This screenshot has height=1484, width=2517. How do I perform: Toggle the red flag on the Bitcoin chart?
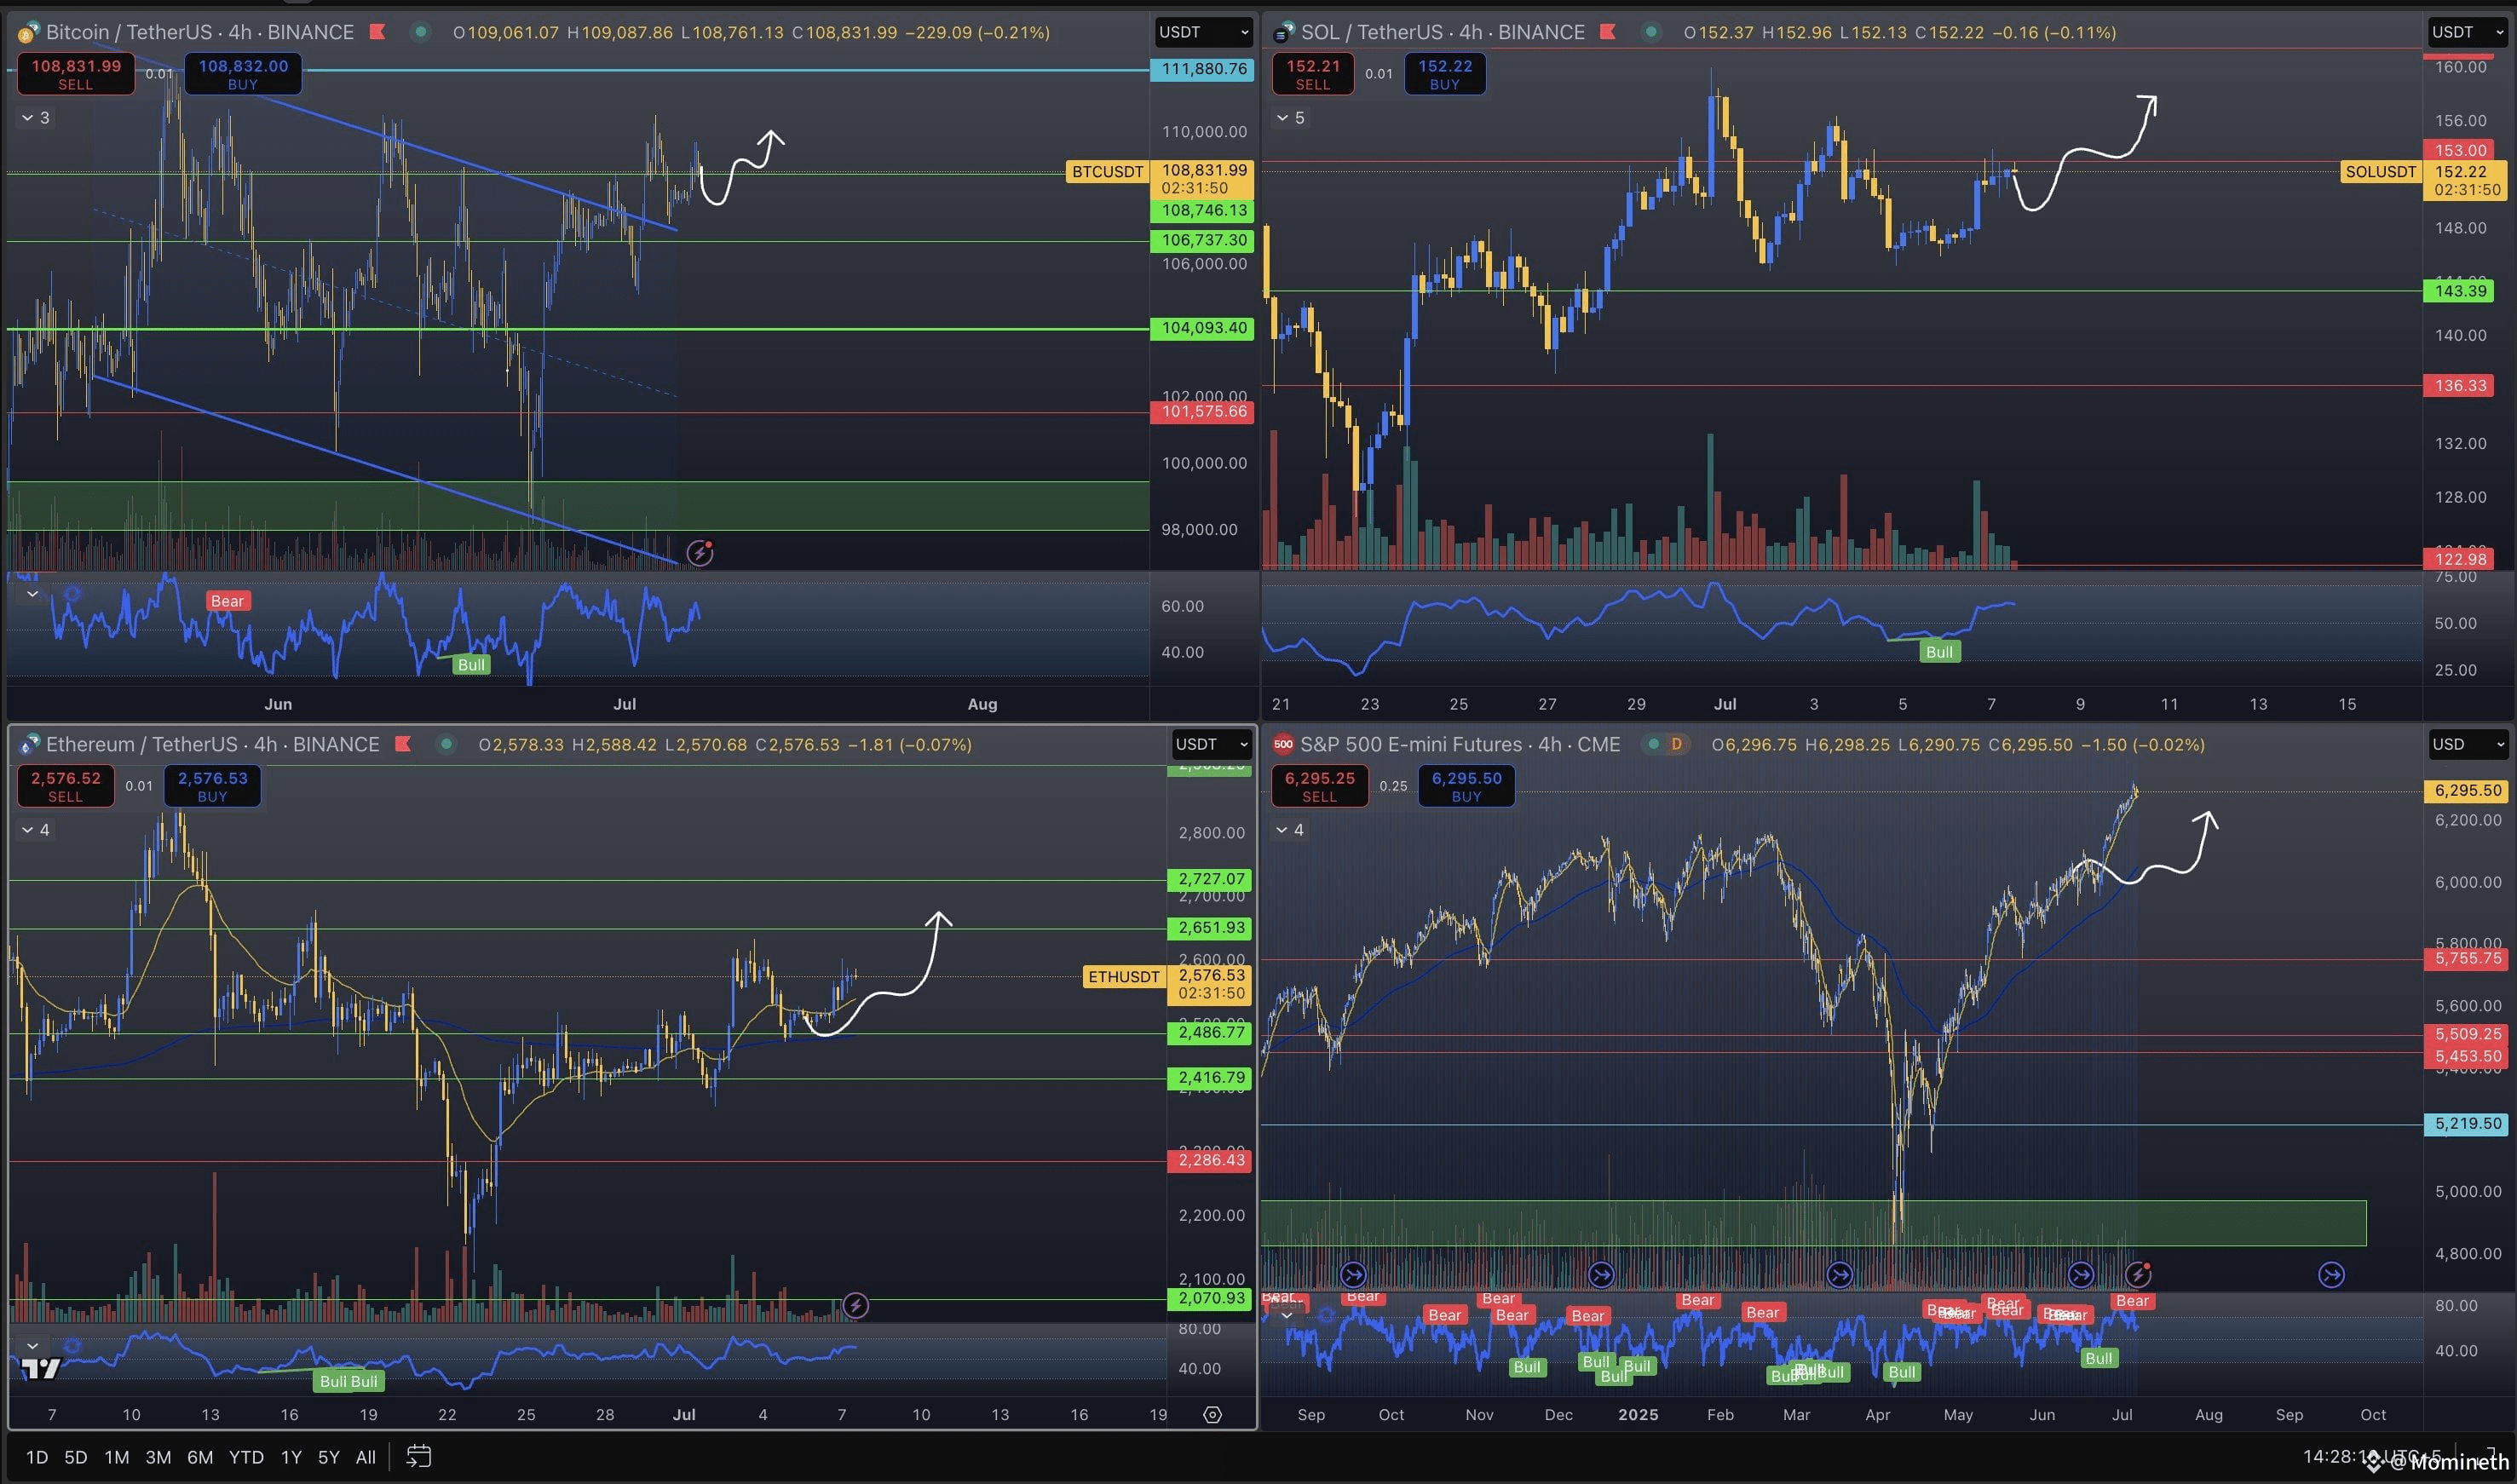pos(378,32)
